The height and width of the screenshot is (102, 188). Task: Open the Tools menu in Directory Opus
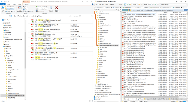pos(107,5)
